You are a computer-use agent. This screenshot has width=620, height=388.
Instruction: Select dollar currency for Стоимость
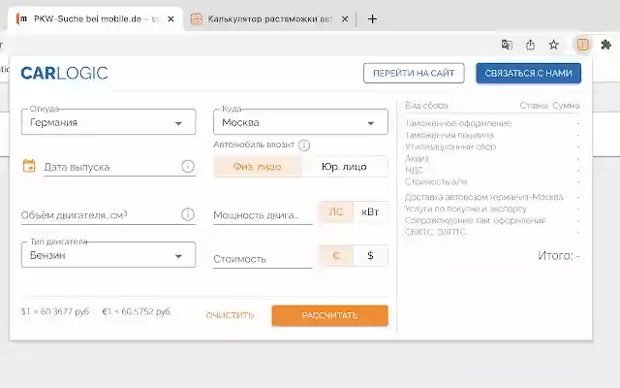click(x=370, y=255)
